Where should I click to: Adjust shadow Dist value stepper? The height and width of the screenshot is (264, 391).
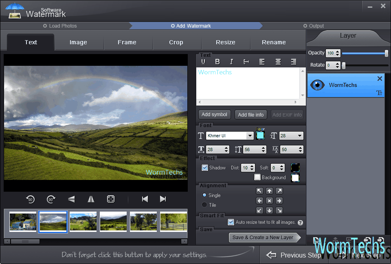pyautogui.click(x=252, y=168)
